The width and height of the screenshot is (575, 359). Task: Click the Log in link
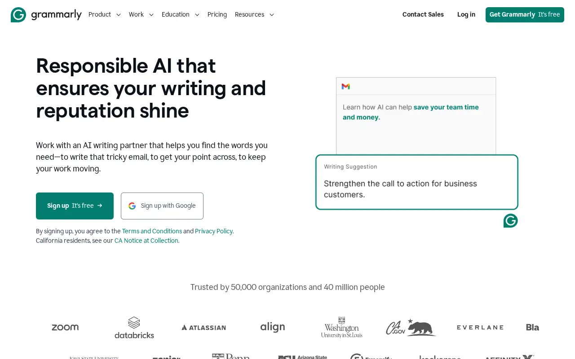tap(466, 15)
